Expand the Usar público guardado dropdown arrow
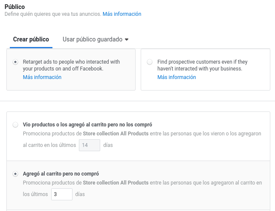Viewport: 275px width, 211px height. (x=127, y=40)
